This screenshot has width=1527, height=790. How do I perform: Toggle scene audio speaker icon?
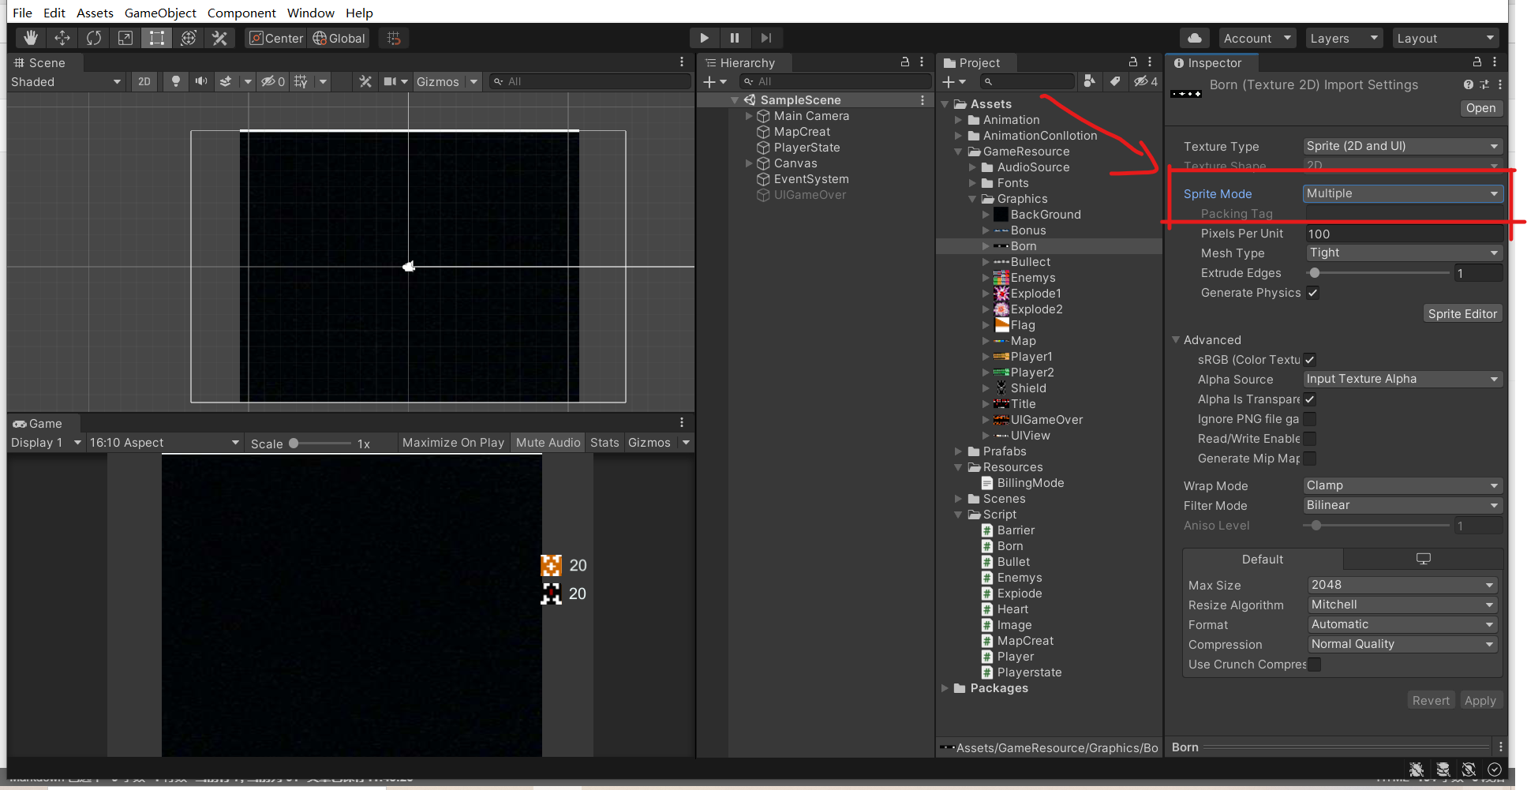(x=201, y=81)
